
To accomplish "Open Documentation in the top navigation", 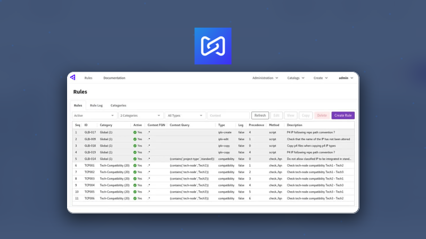I will [x=114, y=78].
